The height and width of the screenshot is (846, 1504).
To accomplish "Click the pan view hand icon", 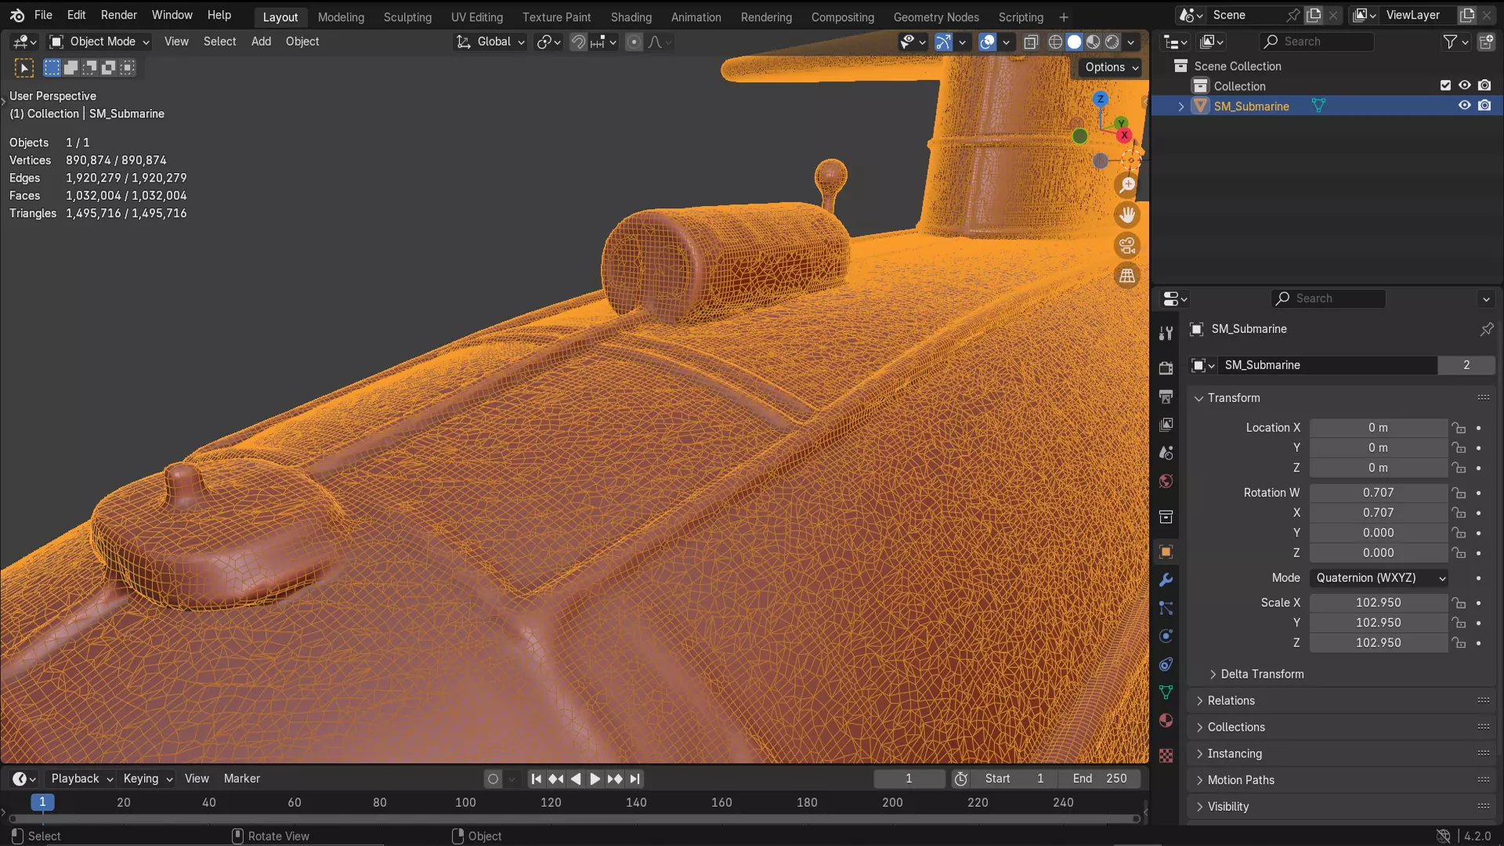I will (x=1127, y=215).
